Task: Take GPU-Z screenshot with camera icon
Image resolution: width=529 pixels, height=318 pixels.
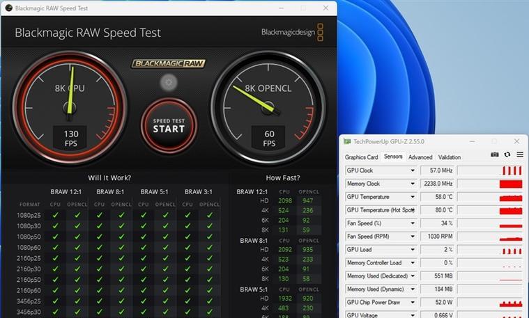Action: point(495,154)
